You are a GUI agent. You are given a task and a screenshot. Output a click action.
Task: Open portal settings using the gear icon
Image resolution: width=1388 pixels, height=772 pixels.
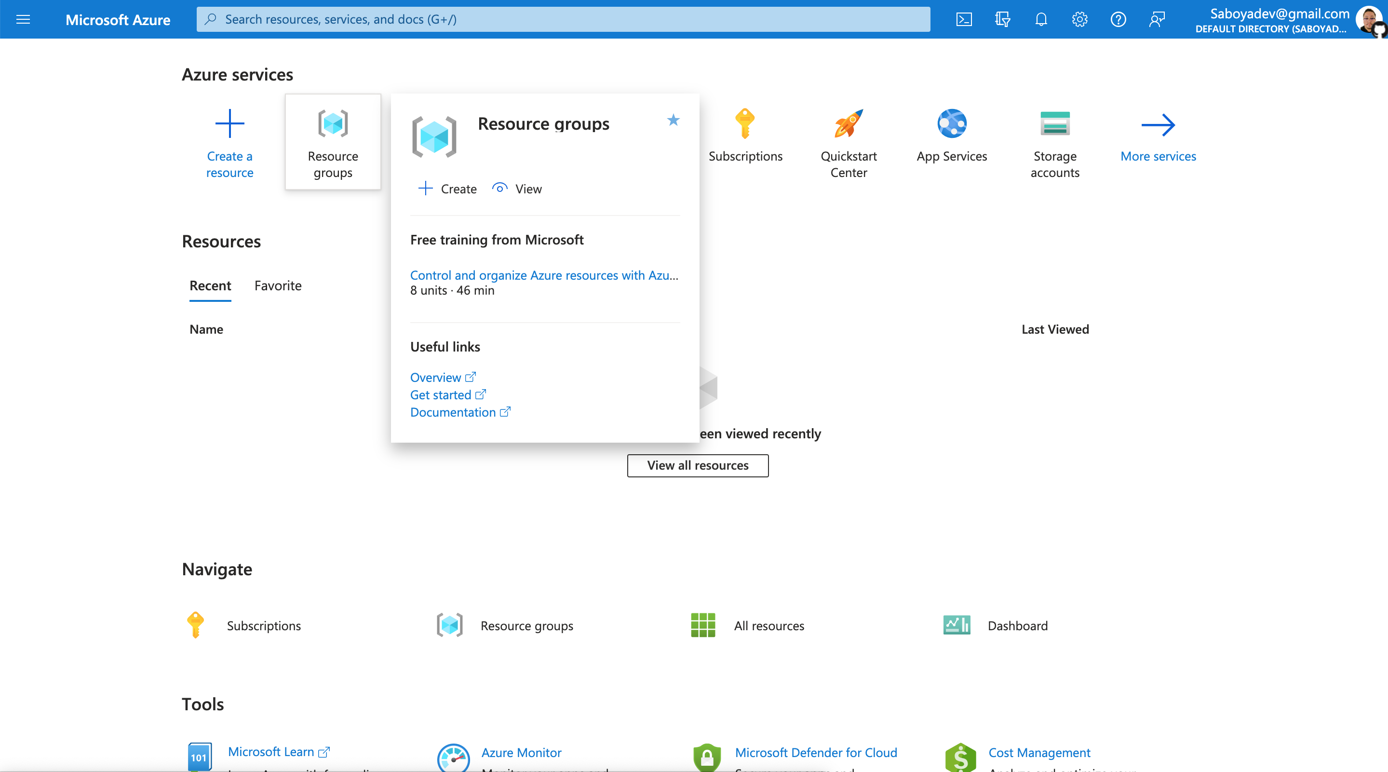pyautogui.click(x=1079, y=19)
